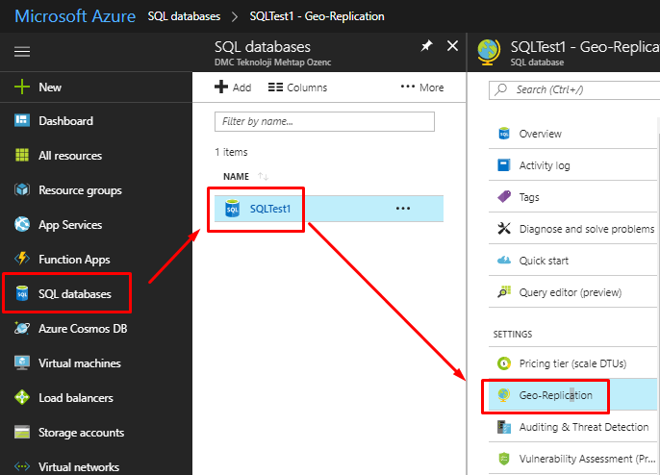Close the SQL databases blade

pos(452,45)
